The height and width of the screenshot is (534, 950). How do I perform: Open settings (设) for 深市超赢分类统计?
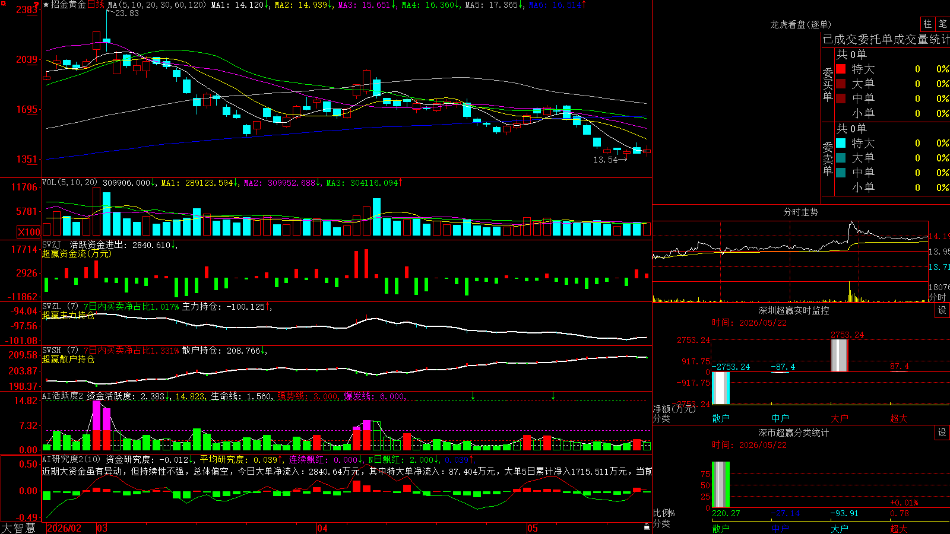[942, 433]
